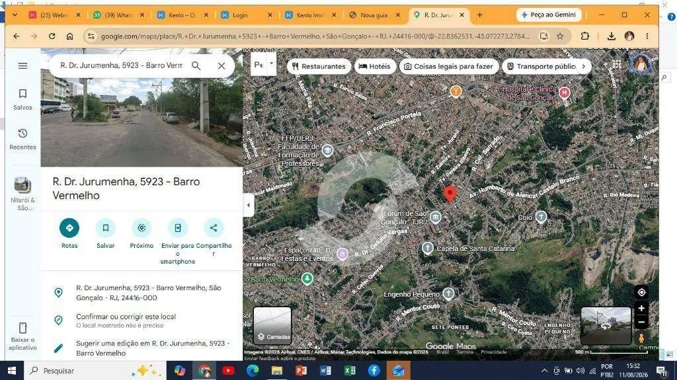The image size is (677, 380).
Task: Select Engenho Pequeno church marker
Action: point(449,293)
